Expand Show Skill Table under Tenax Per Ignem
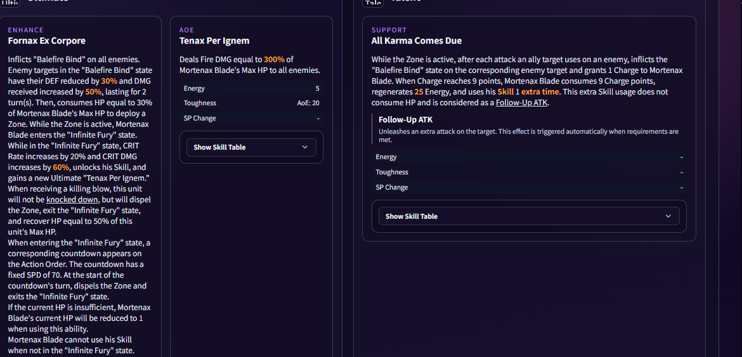Viewport: 742px width, 357px height. pyautogui.click(x=251, y=147)
